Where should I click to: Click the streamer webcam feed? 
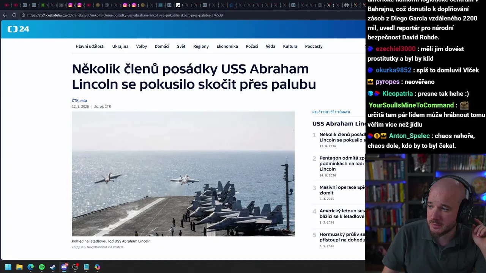426,213
